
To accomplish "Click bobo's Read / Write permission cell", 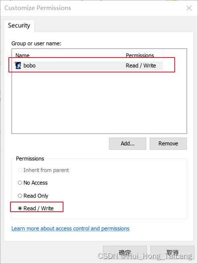I will click(x=141, y=66).
